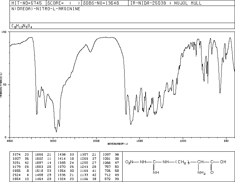Select peak value 1250 in the table

84,163
